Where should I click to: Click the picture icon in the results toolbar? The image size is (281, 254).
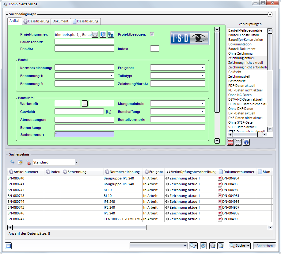(20, 162)
